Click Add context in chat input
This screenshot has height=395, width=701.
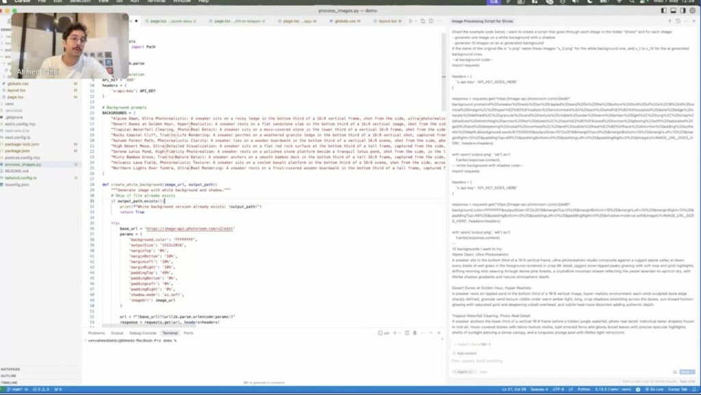tap(465, 353)
